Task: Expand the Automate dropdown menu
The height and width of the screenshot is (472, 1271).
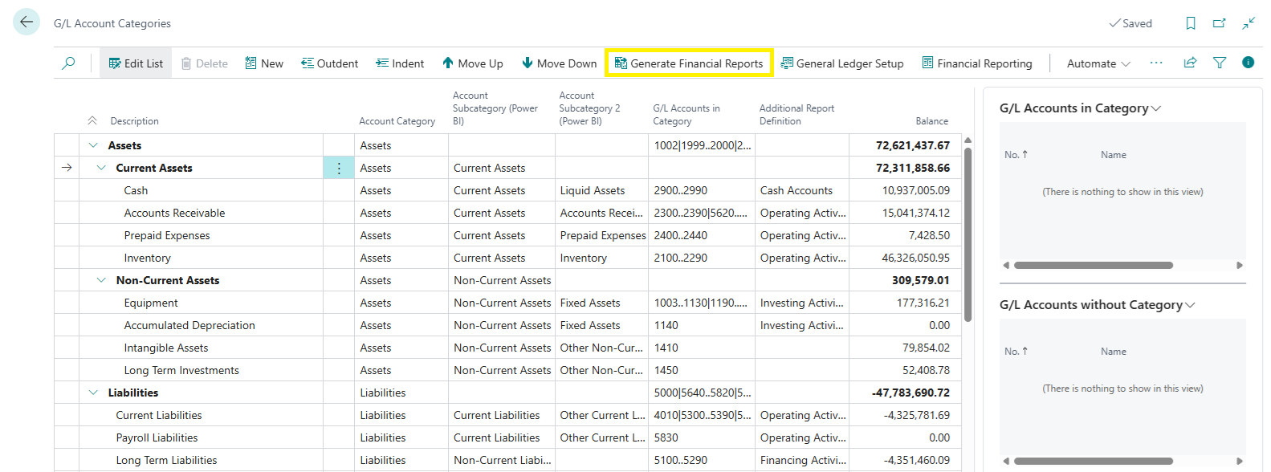Action: [1098, 63]
